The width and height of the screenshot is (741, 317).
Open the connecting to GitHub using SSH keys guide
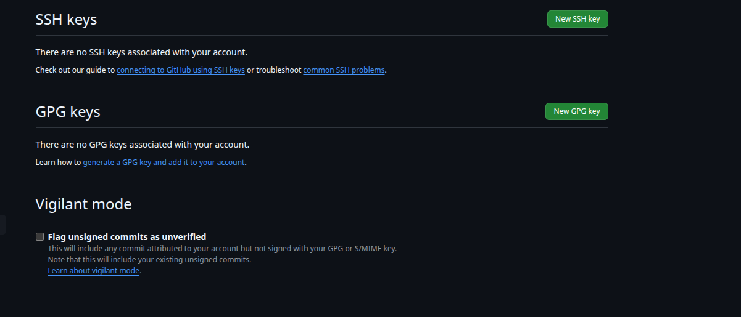coord(181,70)
